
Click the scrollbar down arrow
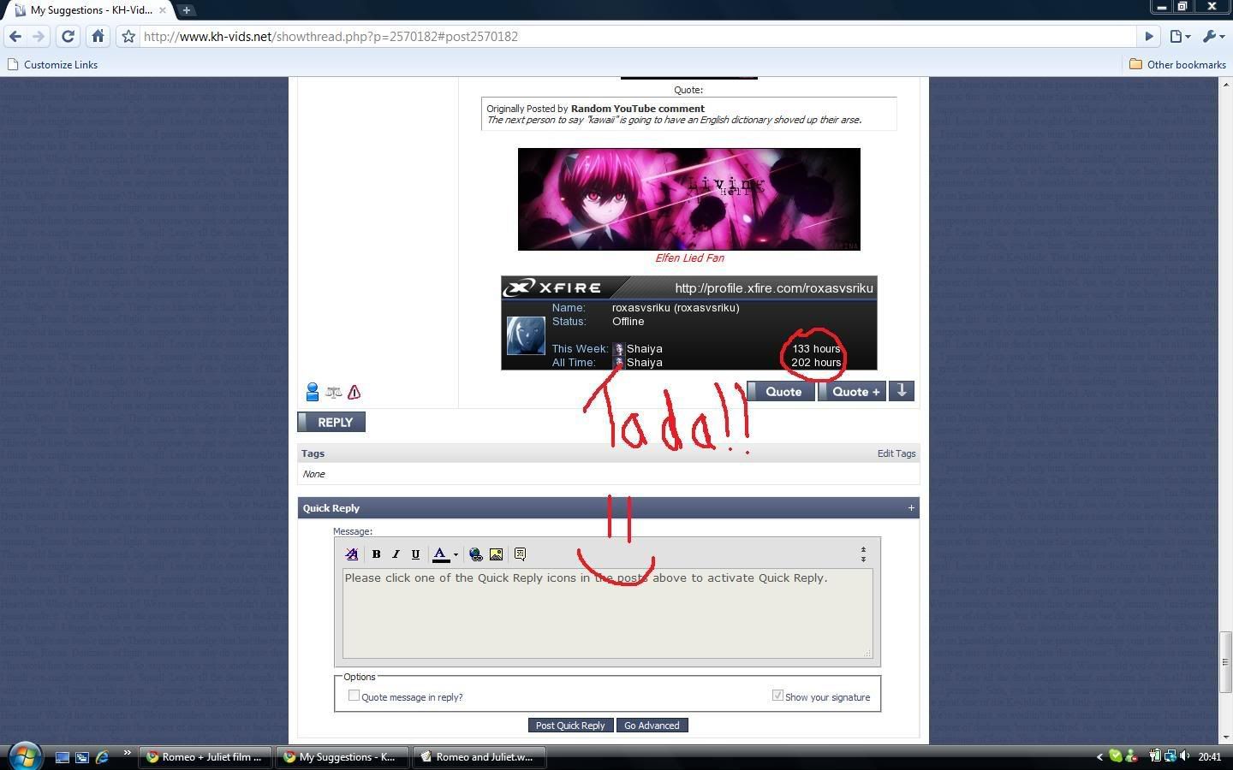click(x=1225, y=737)
